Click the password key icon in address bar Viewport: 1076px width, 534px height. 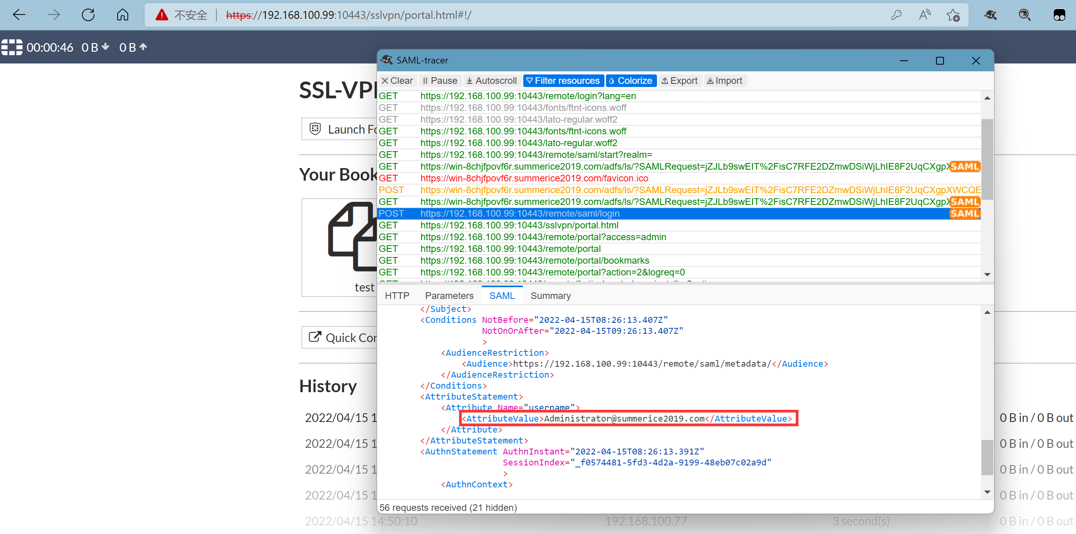pos(896,15)
